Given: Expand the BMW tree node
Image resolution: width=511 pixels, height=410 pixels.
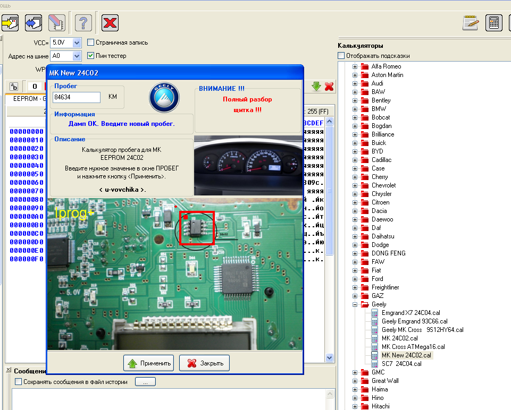Looking at the screenshot, I should tap(355, 109).
